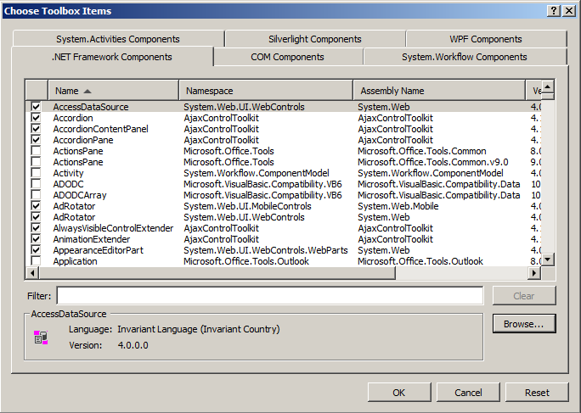Click the Microsoft.Office.Tools.Outlook assembly cell
Viewport: 581px width, 413px height.
point(420,261)
